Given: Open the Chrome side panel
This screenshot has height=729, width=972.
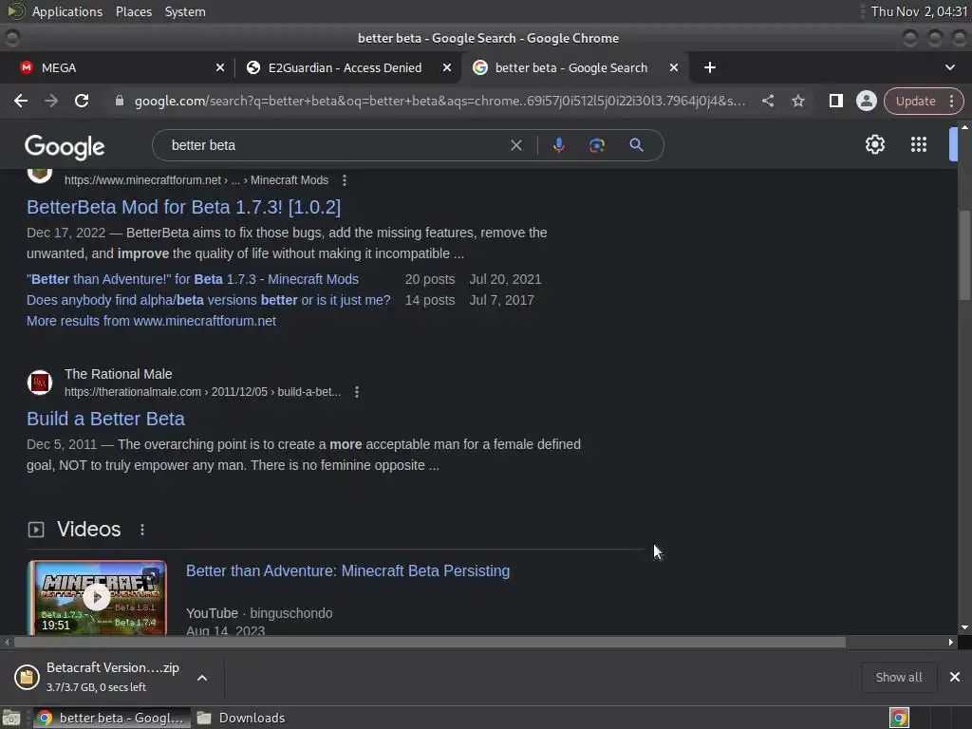Looking at the screenshot, I should click(x=835, y=101).
